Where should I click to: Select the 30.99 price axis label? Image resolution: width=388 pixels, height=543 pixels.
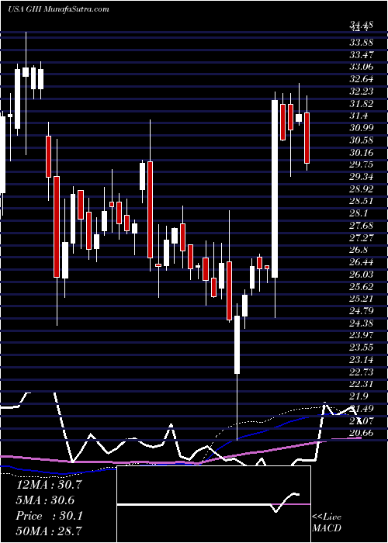pos(362,128)
